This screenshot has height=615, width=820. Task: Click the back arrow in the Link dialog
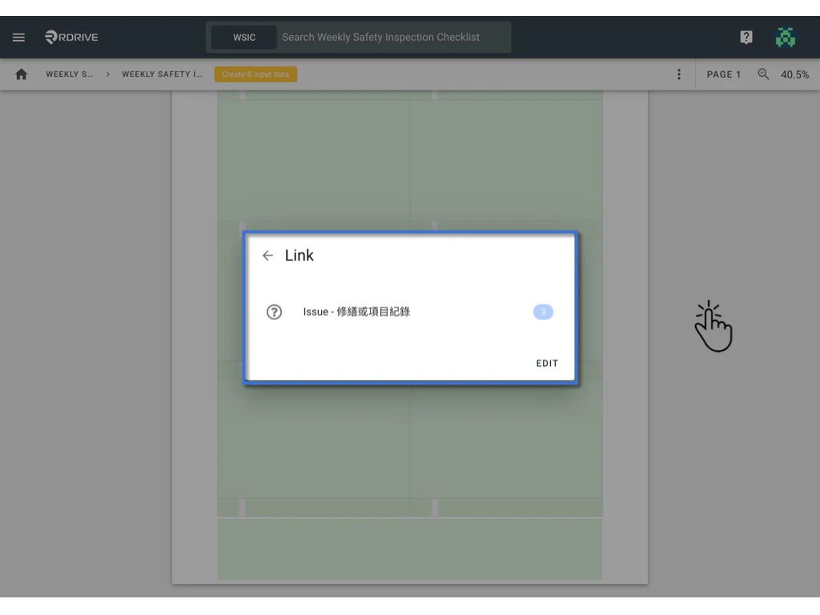pyautogui.click(x=267, y=255)
